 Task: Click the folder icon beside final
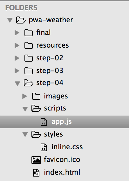coord(28,33)
